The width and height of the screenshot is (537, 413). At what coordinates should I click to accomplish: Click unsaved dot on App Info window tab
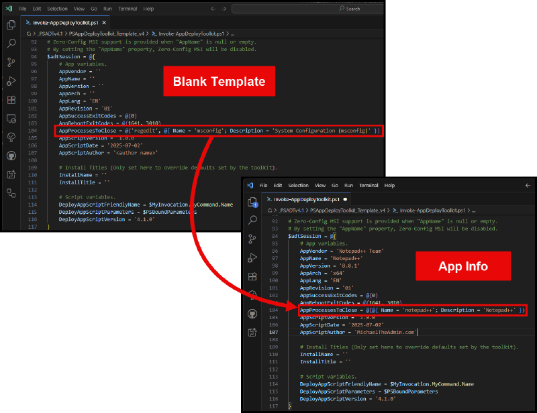pos(344,199)
